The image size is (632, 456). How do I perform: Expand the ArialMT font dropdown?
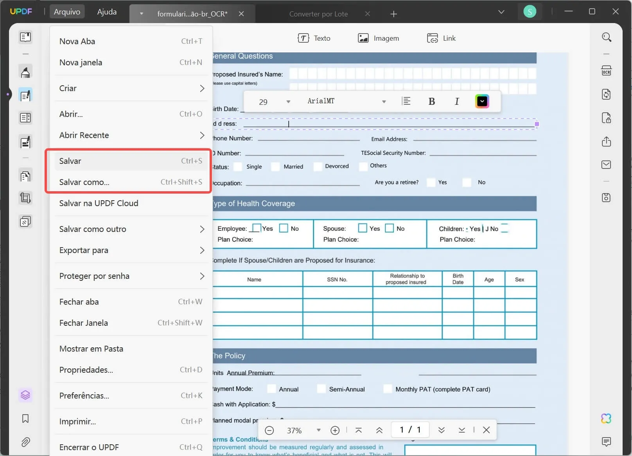click(x=384, y=102)
